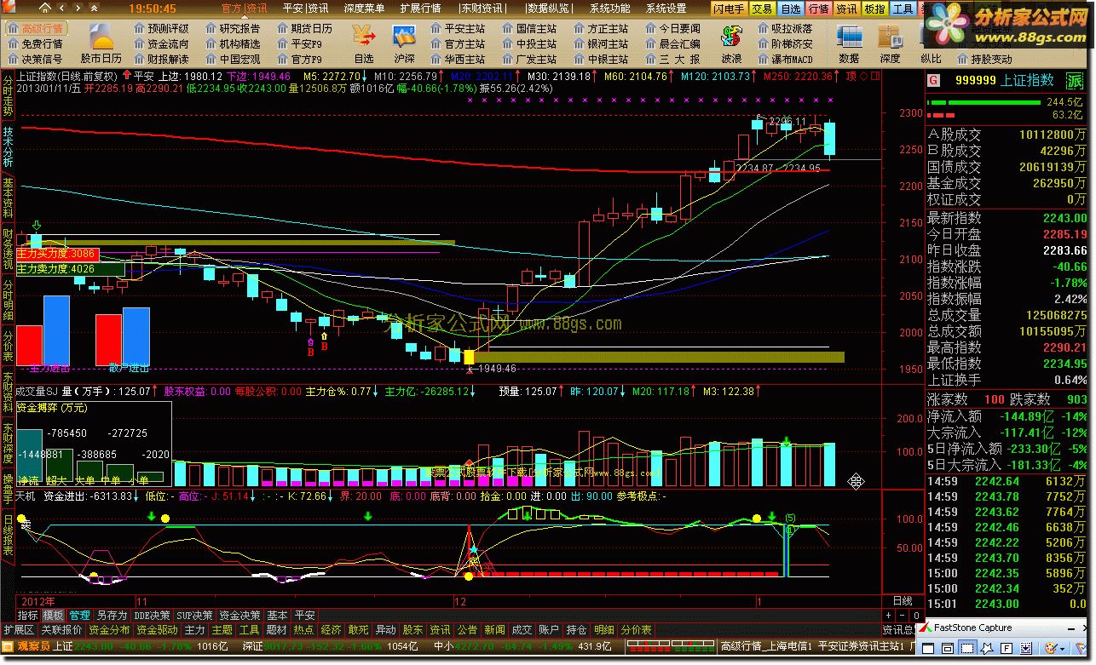Image resolution: width=1096 pixels, height=665 pixels.
Task: Click the 决策信号 toolbar button
Action: (35, 59)
